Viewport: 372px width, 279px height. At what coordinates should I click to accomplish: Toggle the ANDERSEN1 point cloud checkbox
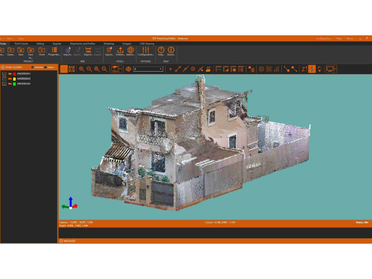pos(4,74)
